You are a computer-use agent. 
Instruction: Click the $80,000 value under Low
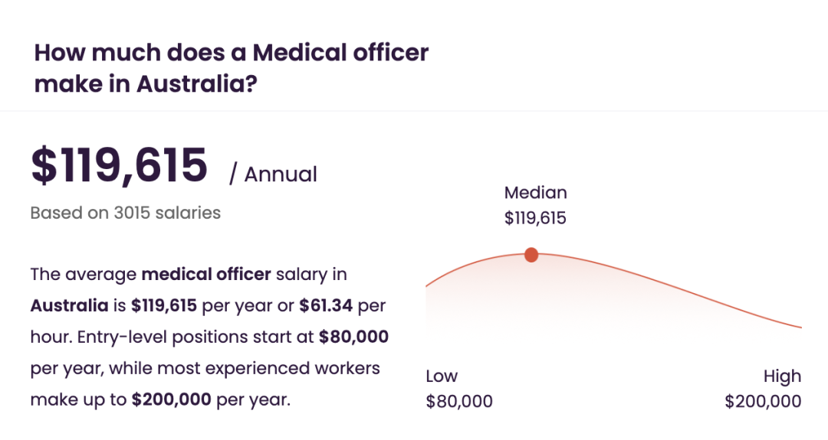pos(459,401)
